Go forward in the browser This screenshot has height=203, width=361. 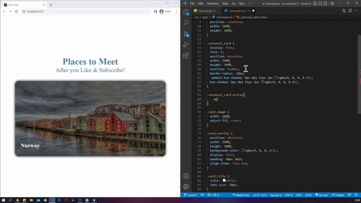click(10, 11)
